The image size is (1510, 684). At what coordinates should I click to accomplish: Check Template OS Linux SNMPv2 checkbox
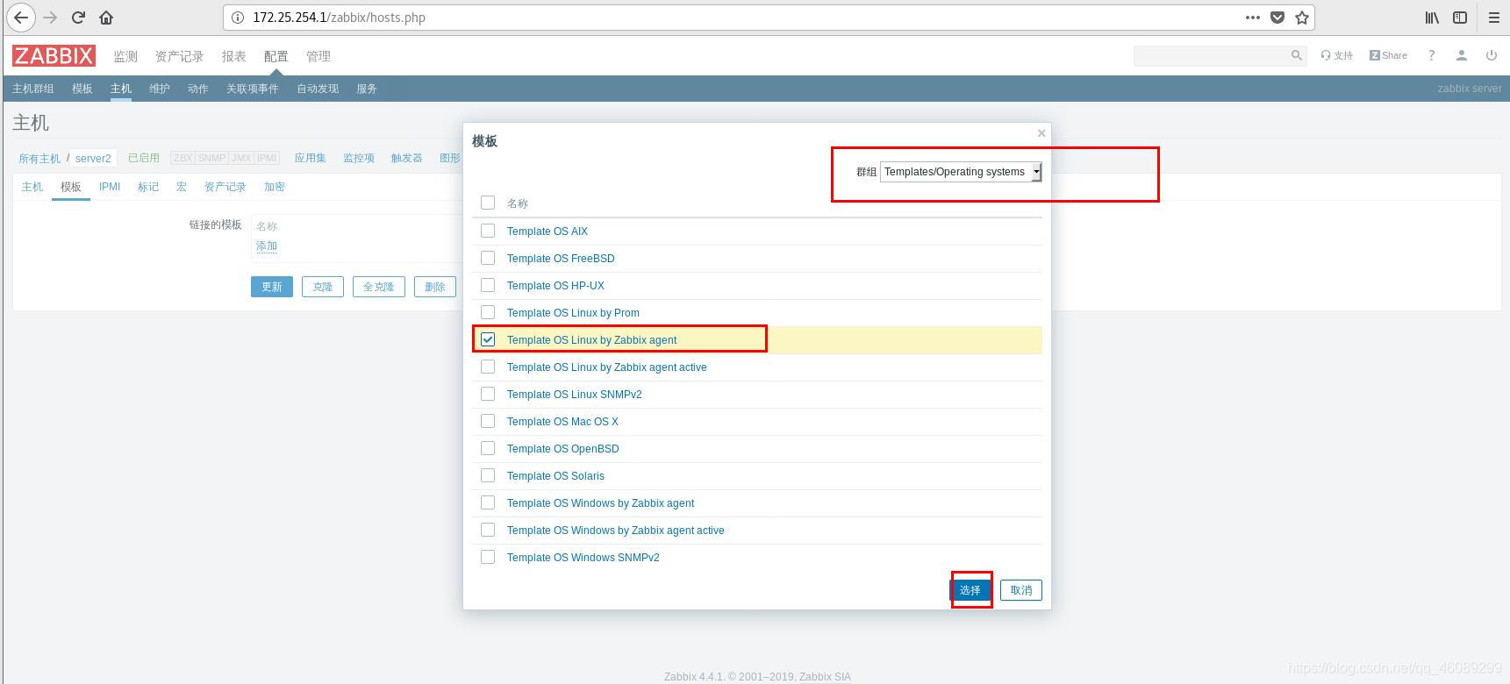click(x=488, y=394)
